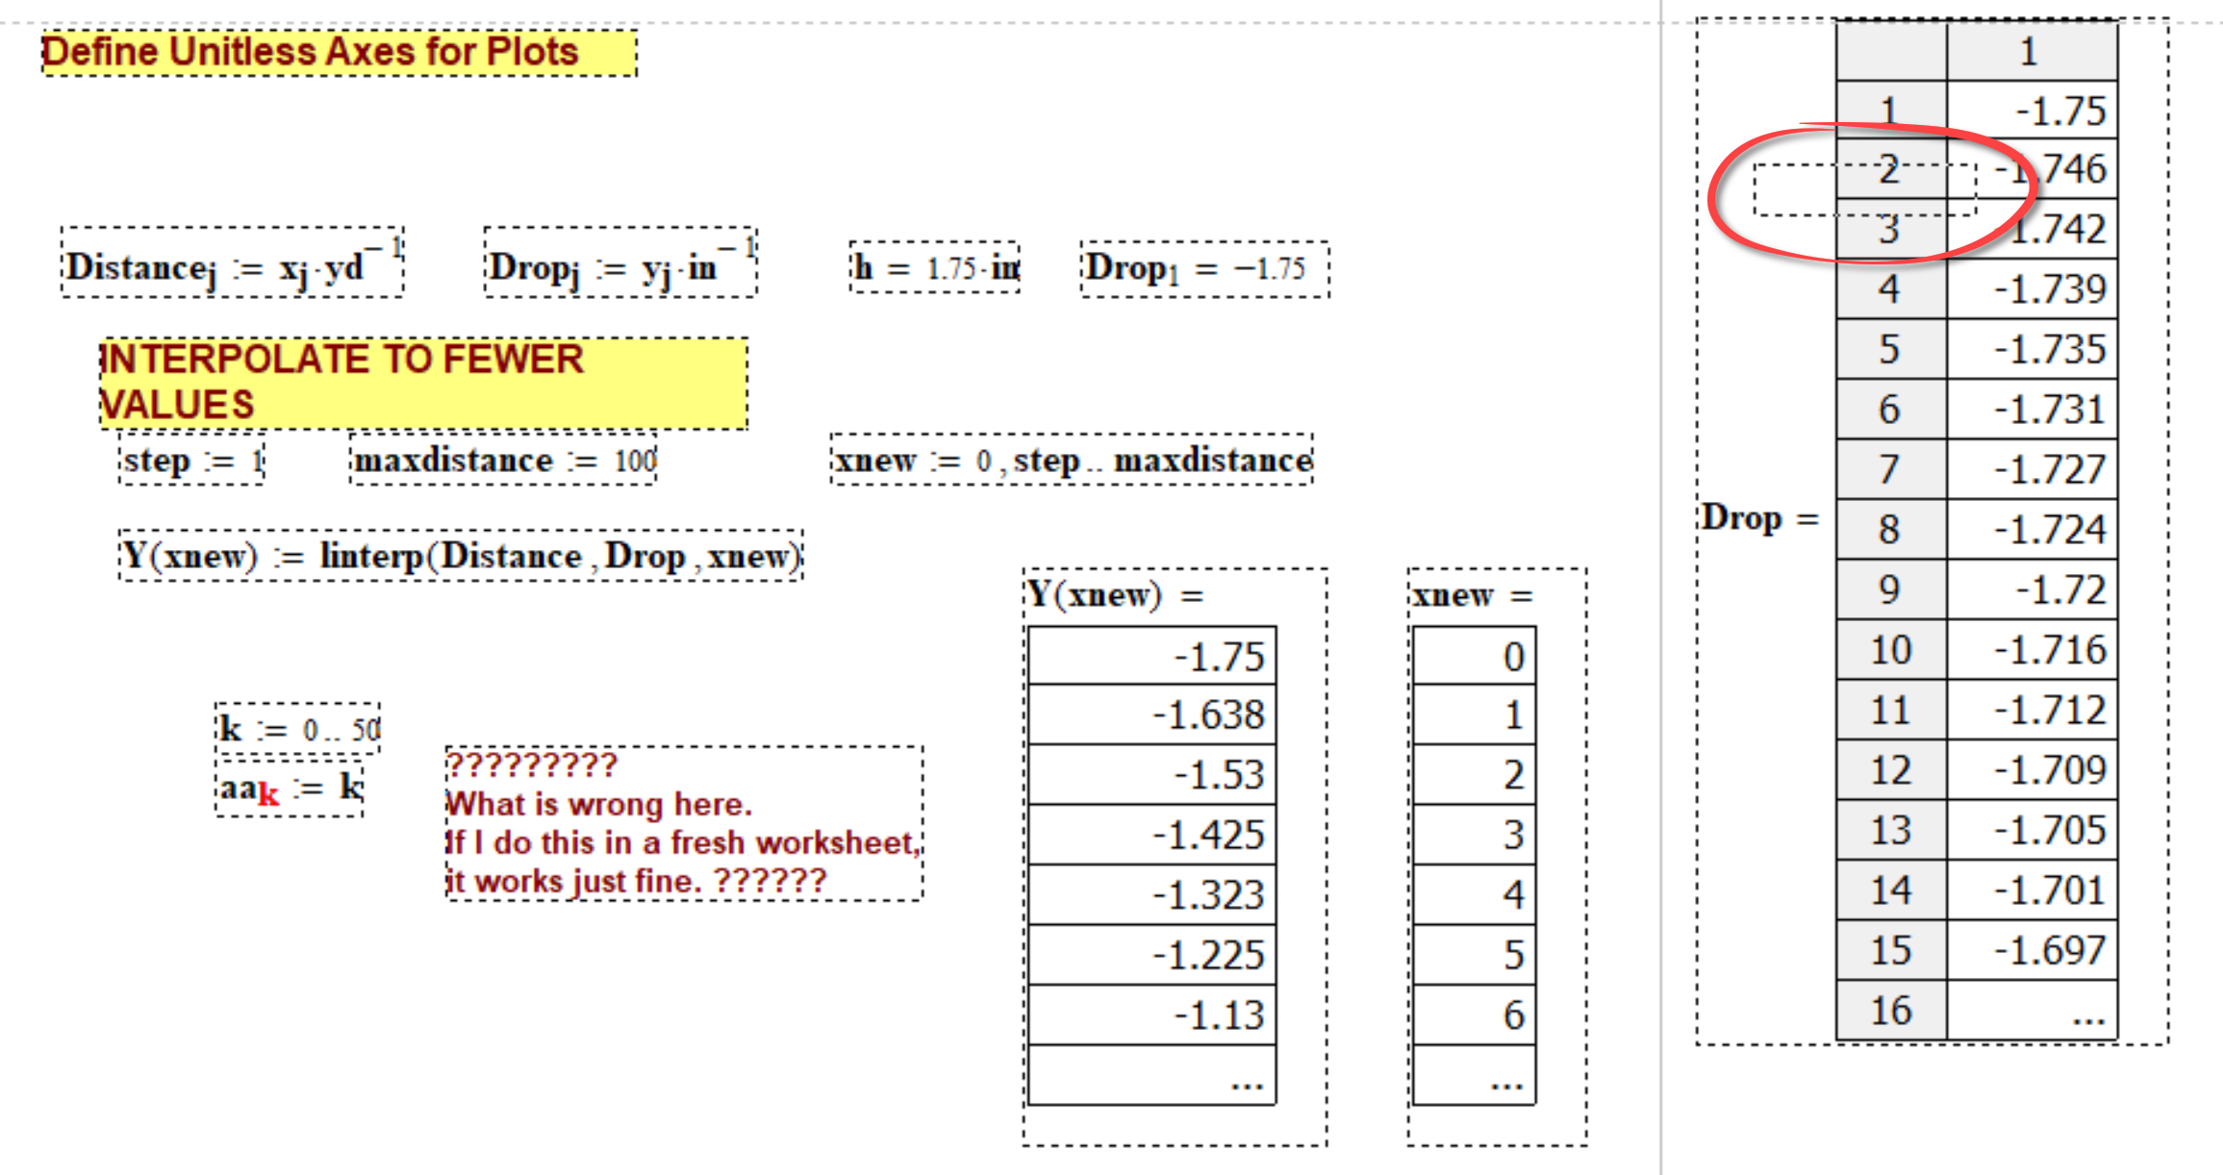Click the k := 0..50 range definition
Image resolution: width=2223 pixels, height=1175 pixels.
tap(296, 729)
